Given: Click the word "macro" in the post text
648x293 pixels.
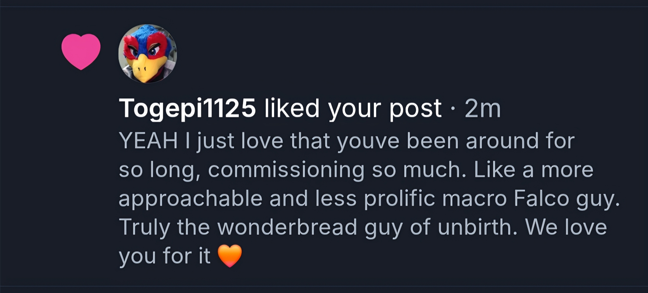Looking at the screenshot, I should pyautogui.click(x=474, y=199).
